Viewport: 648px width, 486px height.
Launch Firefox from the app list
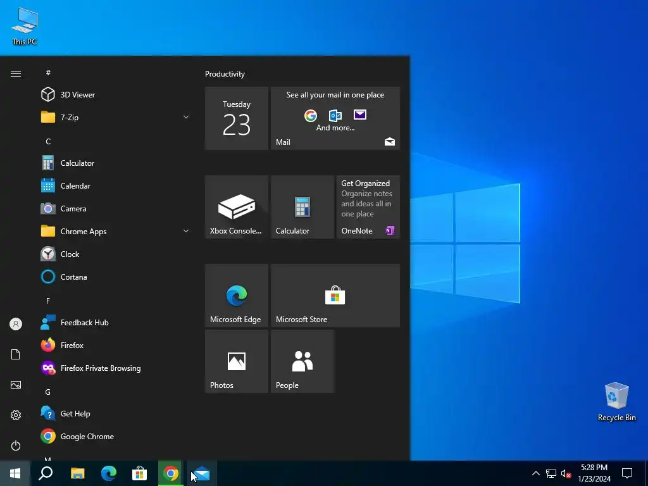pos(115,345)
